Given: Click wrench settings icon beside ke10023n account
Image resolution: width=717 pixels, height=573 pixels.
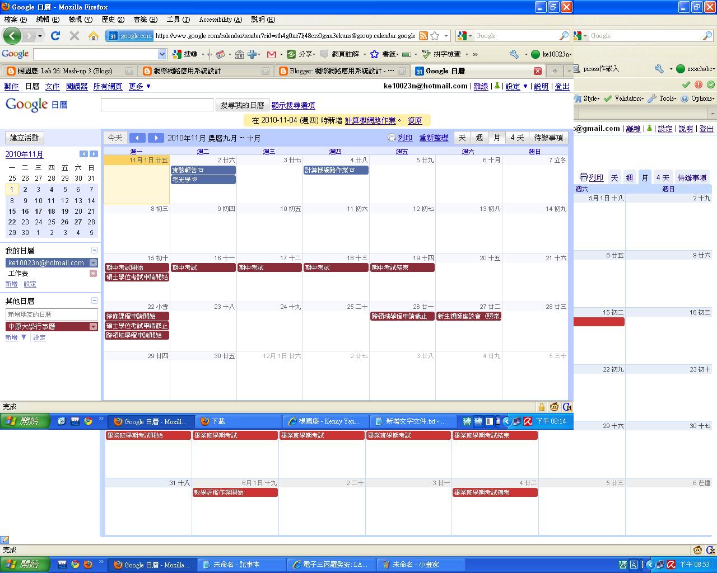Looking at the screenshot, I should tap(514, 54).
